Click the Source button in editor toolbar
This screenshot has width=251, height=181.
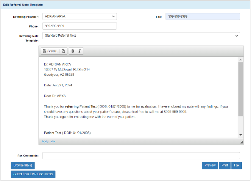[x=50, y=51]
